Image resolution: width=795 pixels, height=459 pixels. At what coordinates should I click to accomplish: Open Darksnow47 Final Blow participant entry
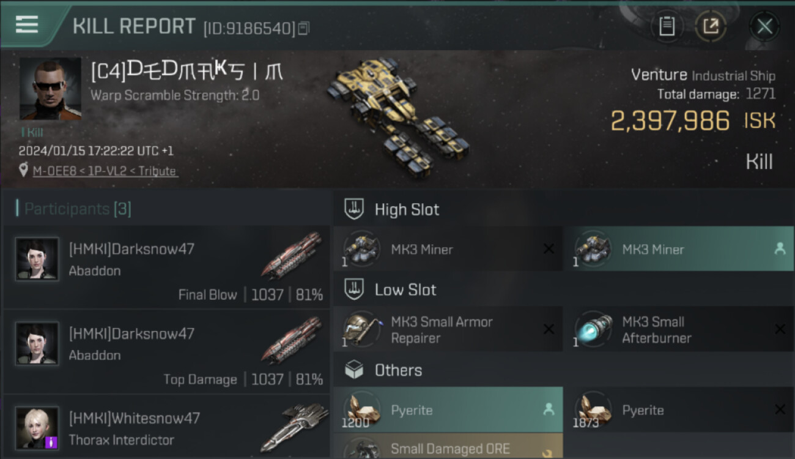166,267
